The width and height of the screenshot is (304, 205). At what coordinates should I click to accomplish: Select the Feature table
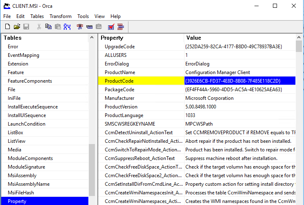pos(16,72)
